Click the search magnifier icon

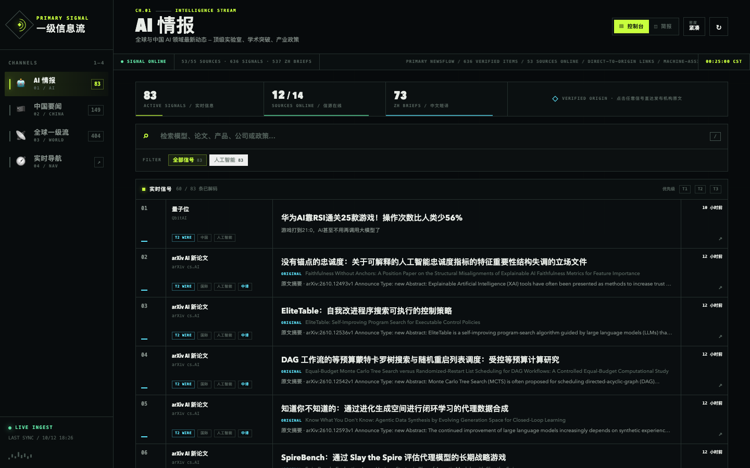tap(146, 136)
